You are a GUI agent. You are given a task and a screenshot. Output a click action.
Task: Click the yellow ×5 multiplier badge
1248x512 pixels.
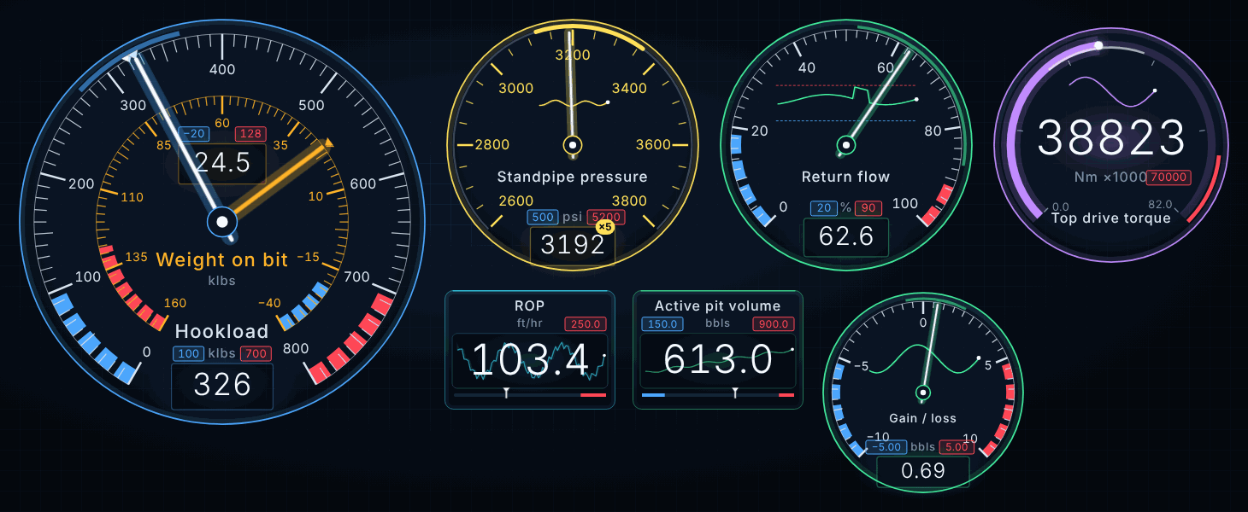(605, 227)
